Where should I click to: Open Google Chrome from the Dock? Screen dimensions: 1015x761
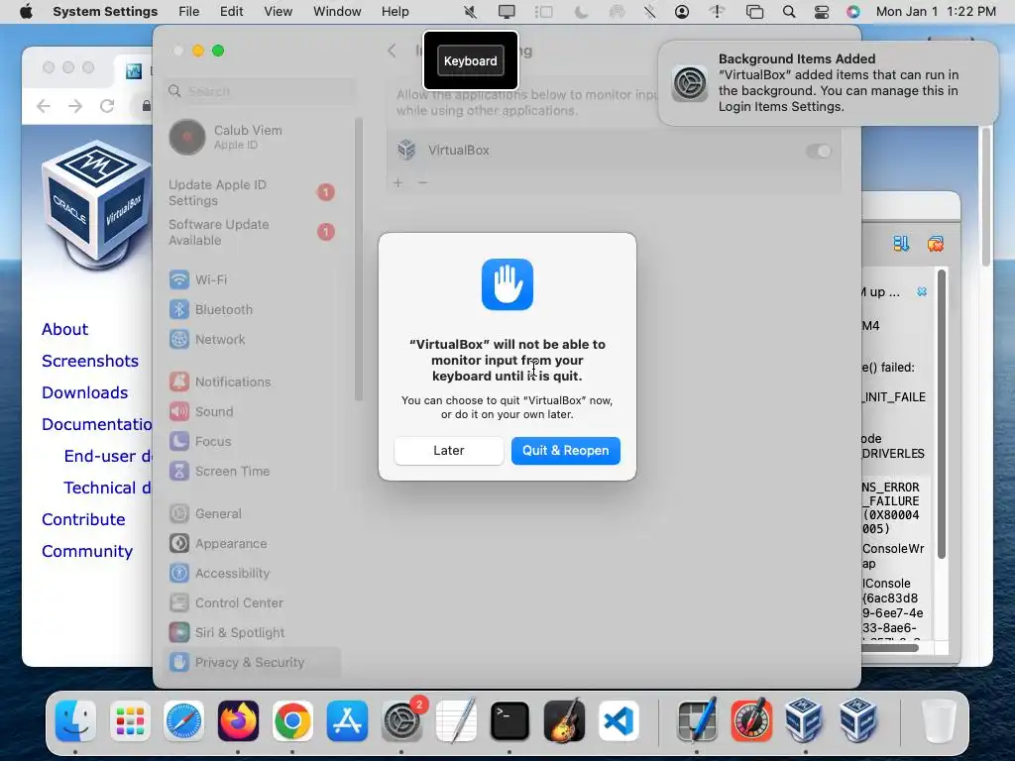click(x=292, y=720)
